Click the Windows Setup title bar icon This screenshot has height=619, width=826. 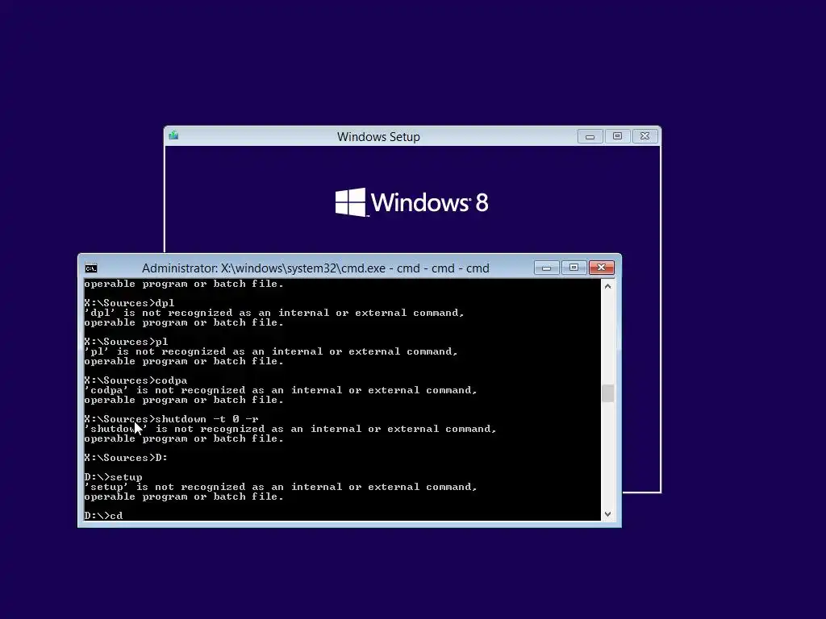pyautogui.click(x=174, y=136)
